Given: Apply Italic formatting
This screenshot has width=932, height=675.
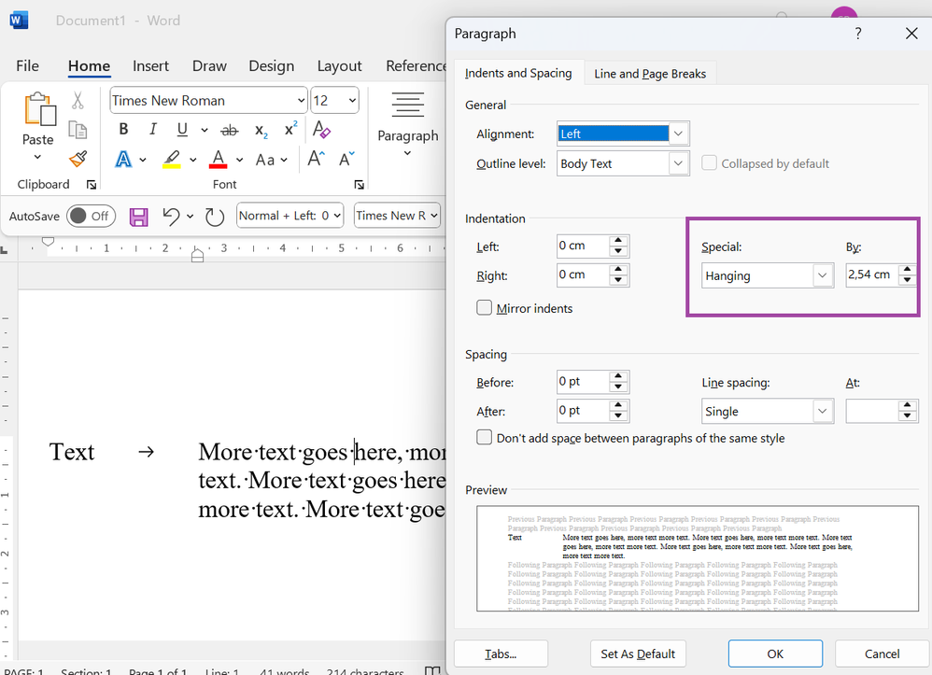Looking at the screenshot, I should [x=152, y=130].
